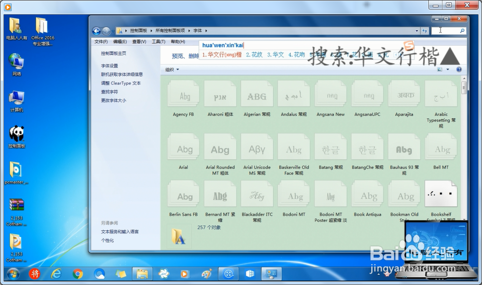Open 计算机 desktop icon

[17, 101]
